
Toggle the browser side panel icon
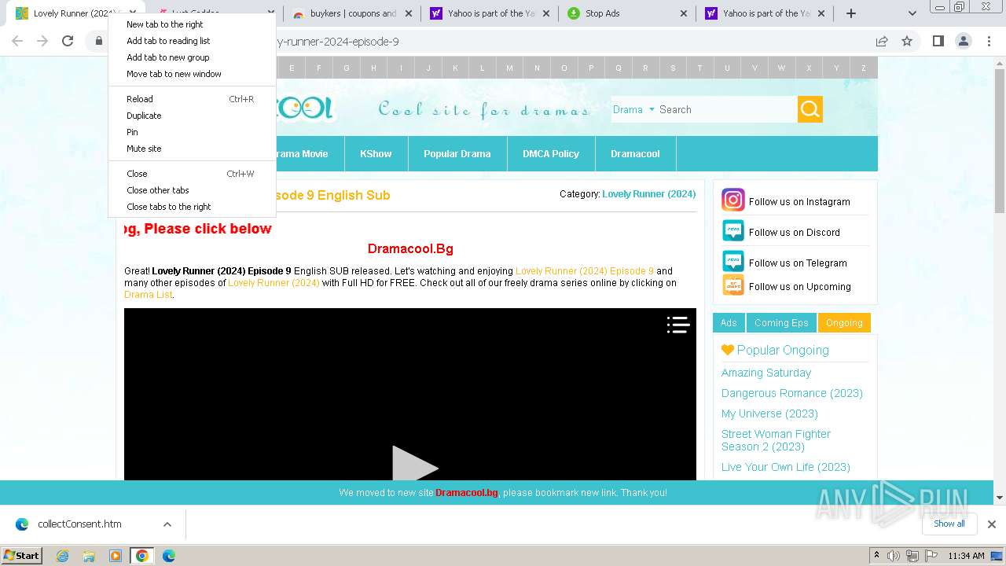(x=938, y=41)
